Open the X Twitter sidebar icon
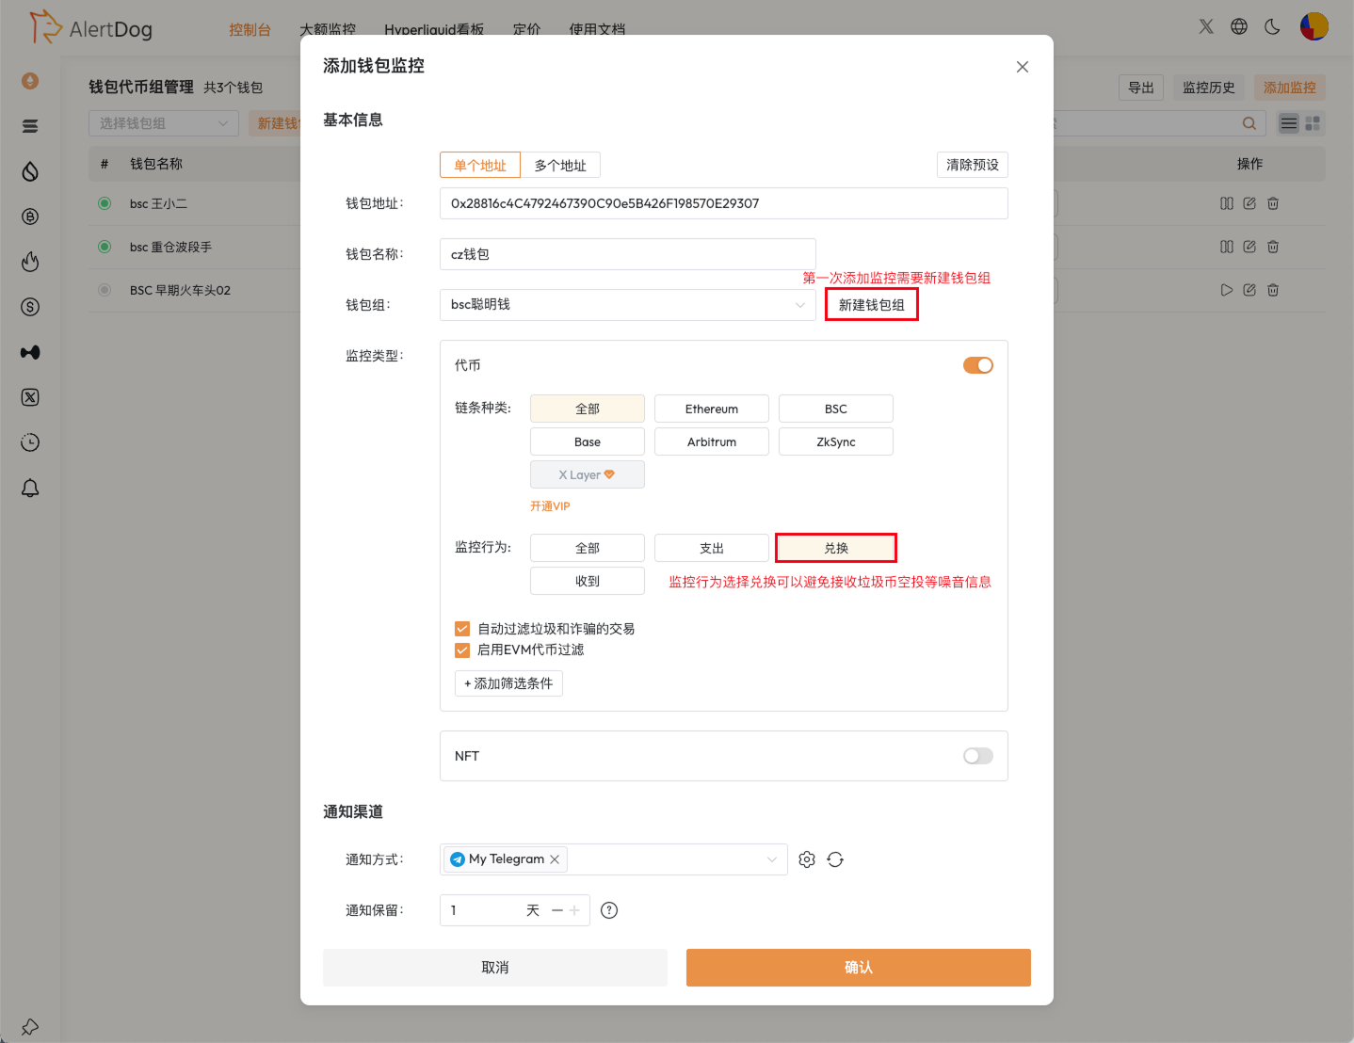Viewport: 1354px width, 1043px height. click(x=30, y=397)
